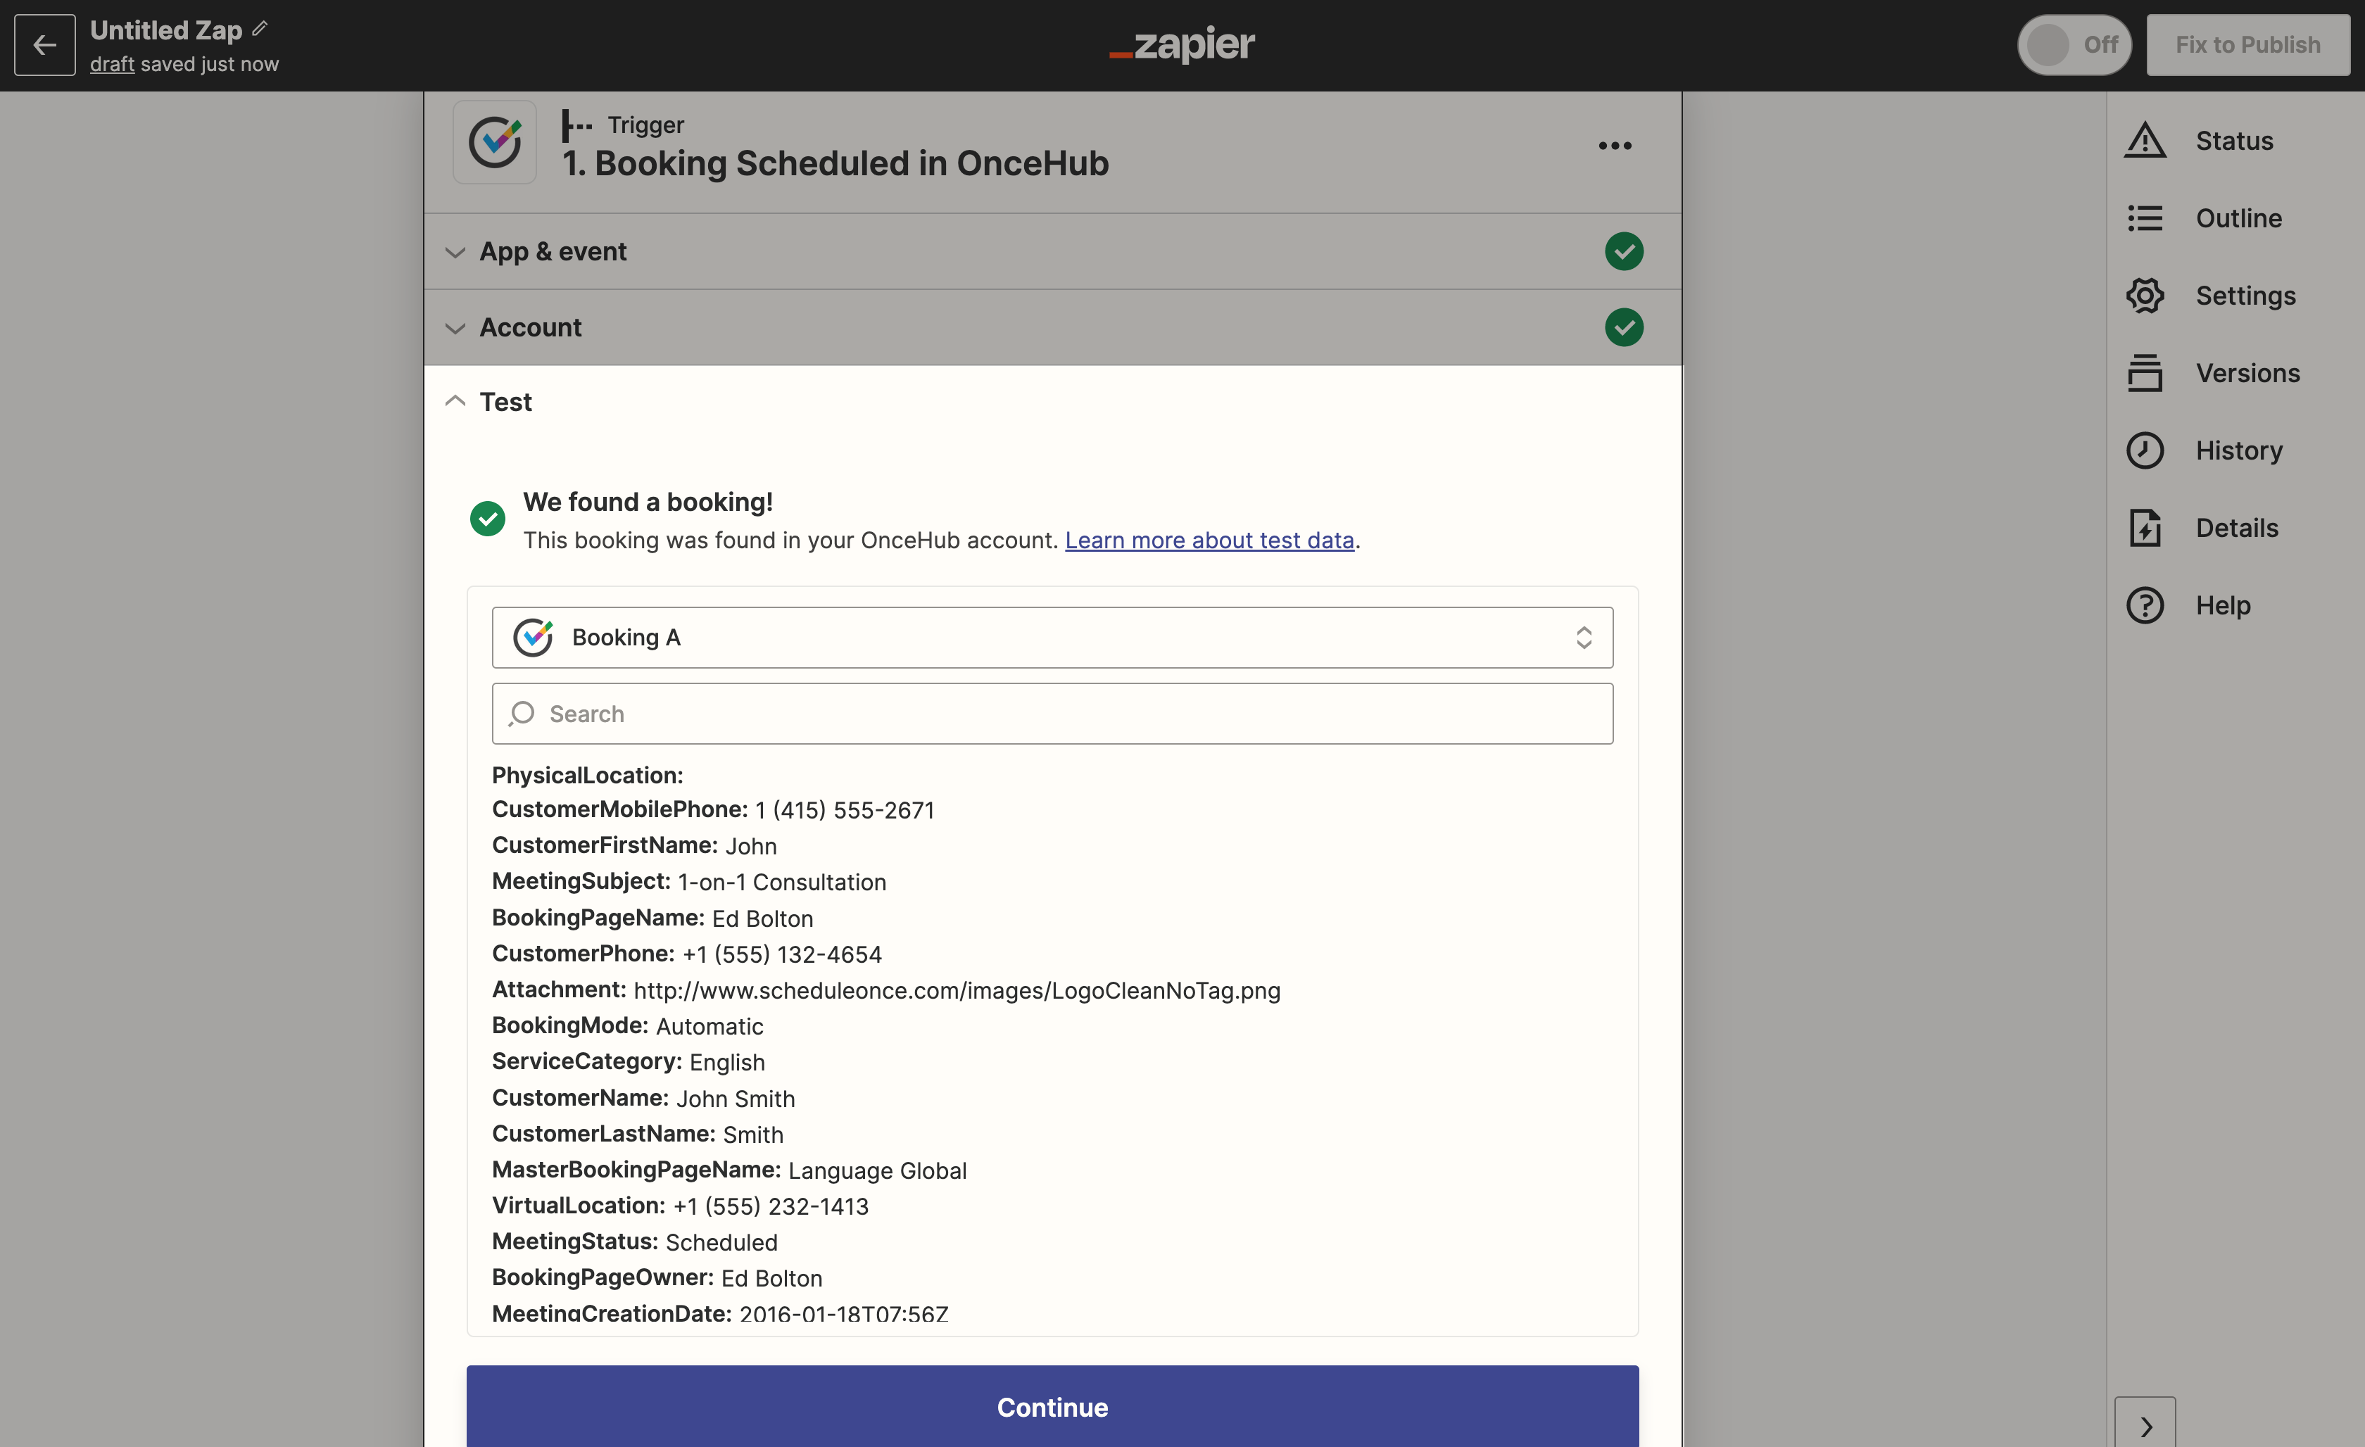
Task: Open the Versions stack icon
Action: [x=2144, y=373]
